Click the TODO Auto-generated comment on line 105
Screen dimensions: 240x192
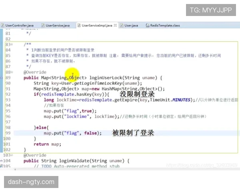77,166
